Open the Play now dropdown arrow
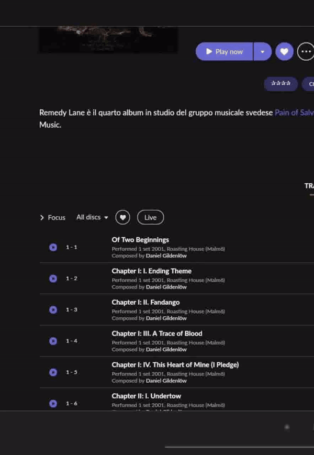The height and width of the screenshot is (455, 314). tap(262, 51)
